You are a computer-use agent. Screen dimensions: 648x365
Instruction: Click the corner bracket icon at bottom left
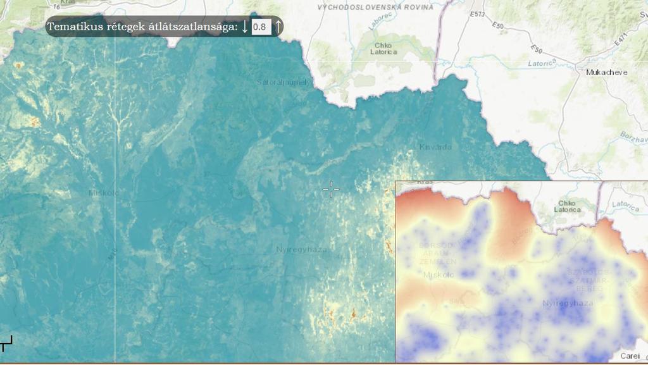[6, 343]
